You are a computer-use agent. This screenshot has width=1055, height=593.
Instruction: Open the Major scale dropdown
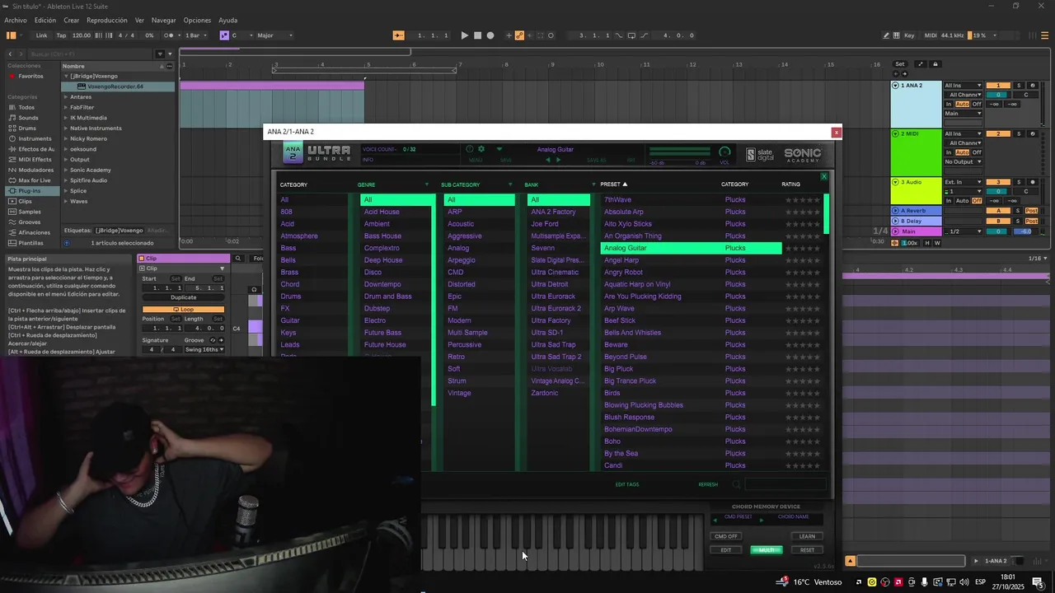tap(274, 35)
